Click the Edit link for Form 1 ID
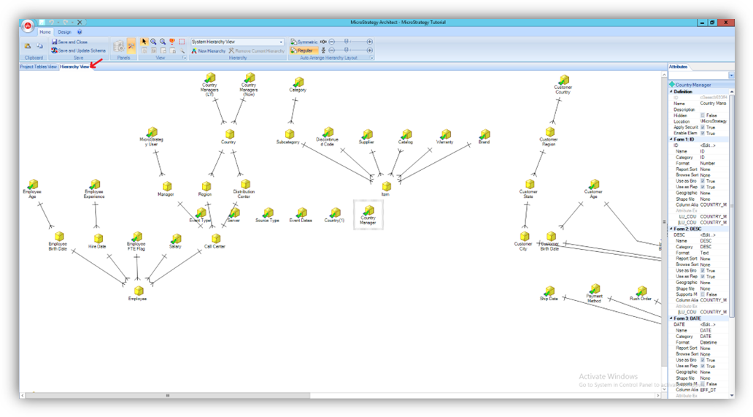This screenshot has height=417, width=753. tap(707, 145)
